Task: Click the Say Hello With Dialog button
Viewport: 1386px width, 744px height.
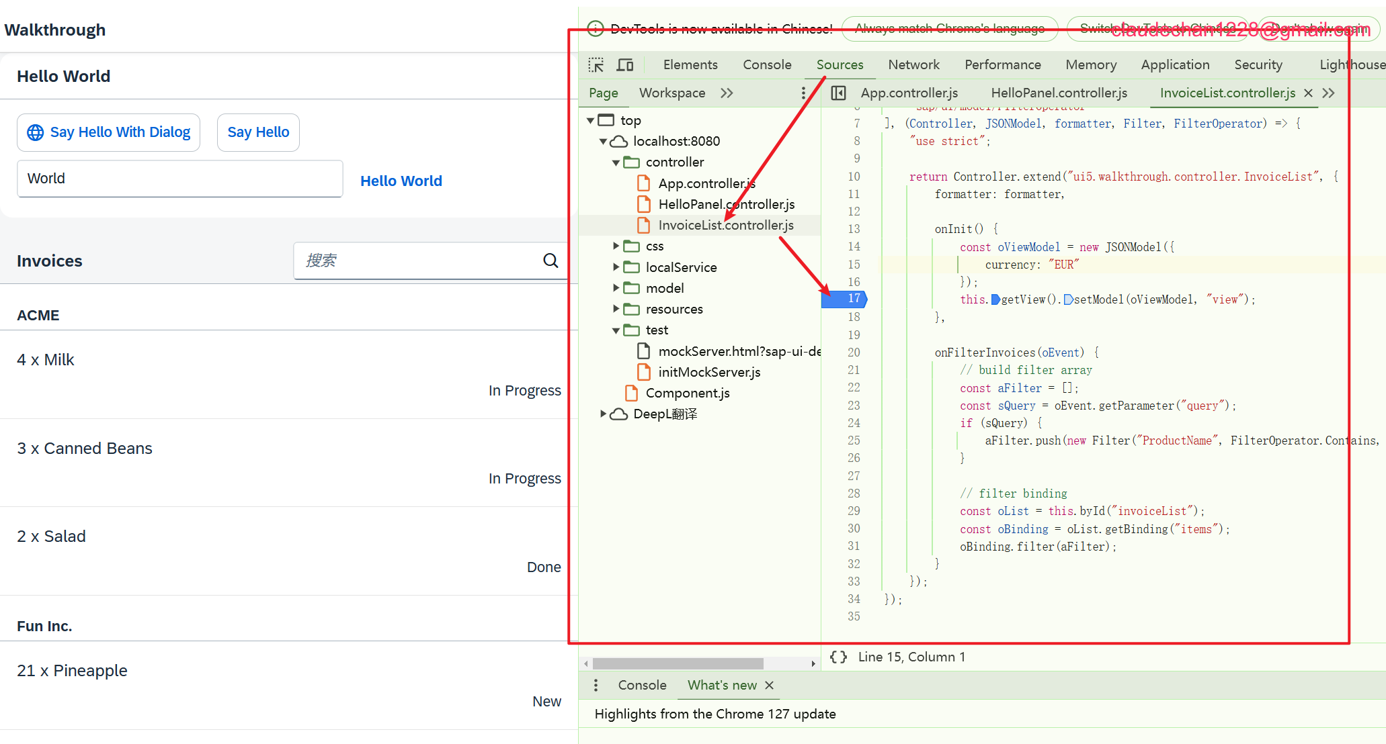Action: pos(108,132)
